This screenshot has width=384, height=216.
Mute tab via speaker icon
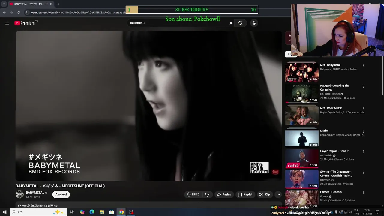[x=46, y=4]
